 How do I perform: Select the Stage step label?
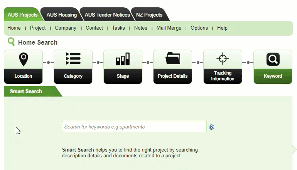pos(123,76)
